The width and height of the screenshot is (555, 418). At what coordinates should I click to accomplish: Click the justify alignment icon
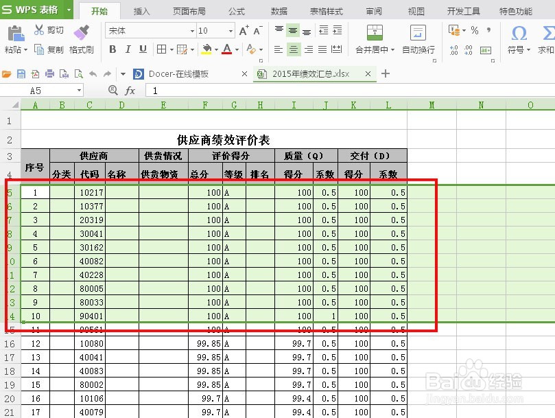pos(322,49)
